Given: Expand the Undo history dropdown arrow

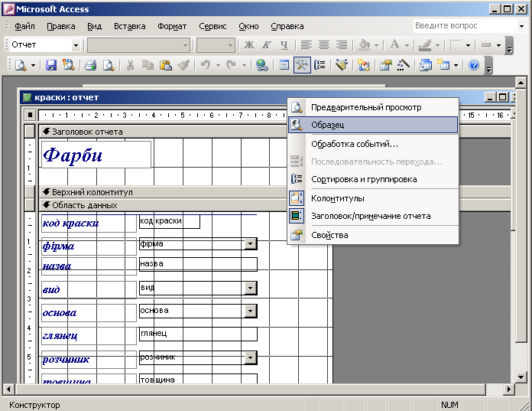Looking at the screenshot, I should pyautogui.click(x=218, y=65).
